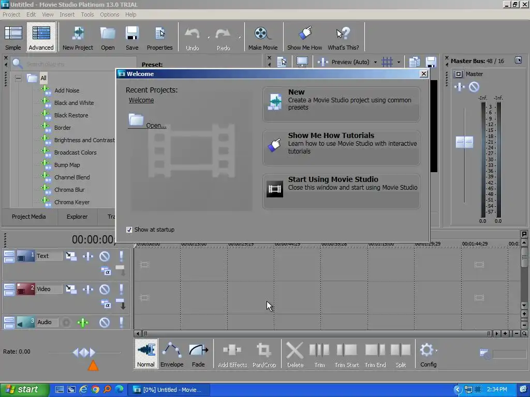Open the Undo history dropdown arrow

point(209,37)
